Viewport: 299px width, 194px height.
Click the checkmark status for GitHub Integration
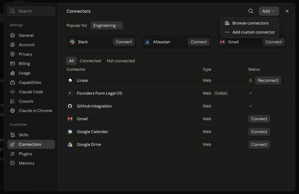[x=250, y=106]
